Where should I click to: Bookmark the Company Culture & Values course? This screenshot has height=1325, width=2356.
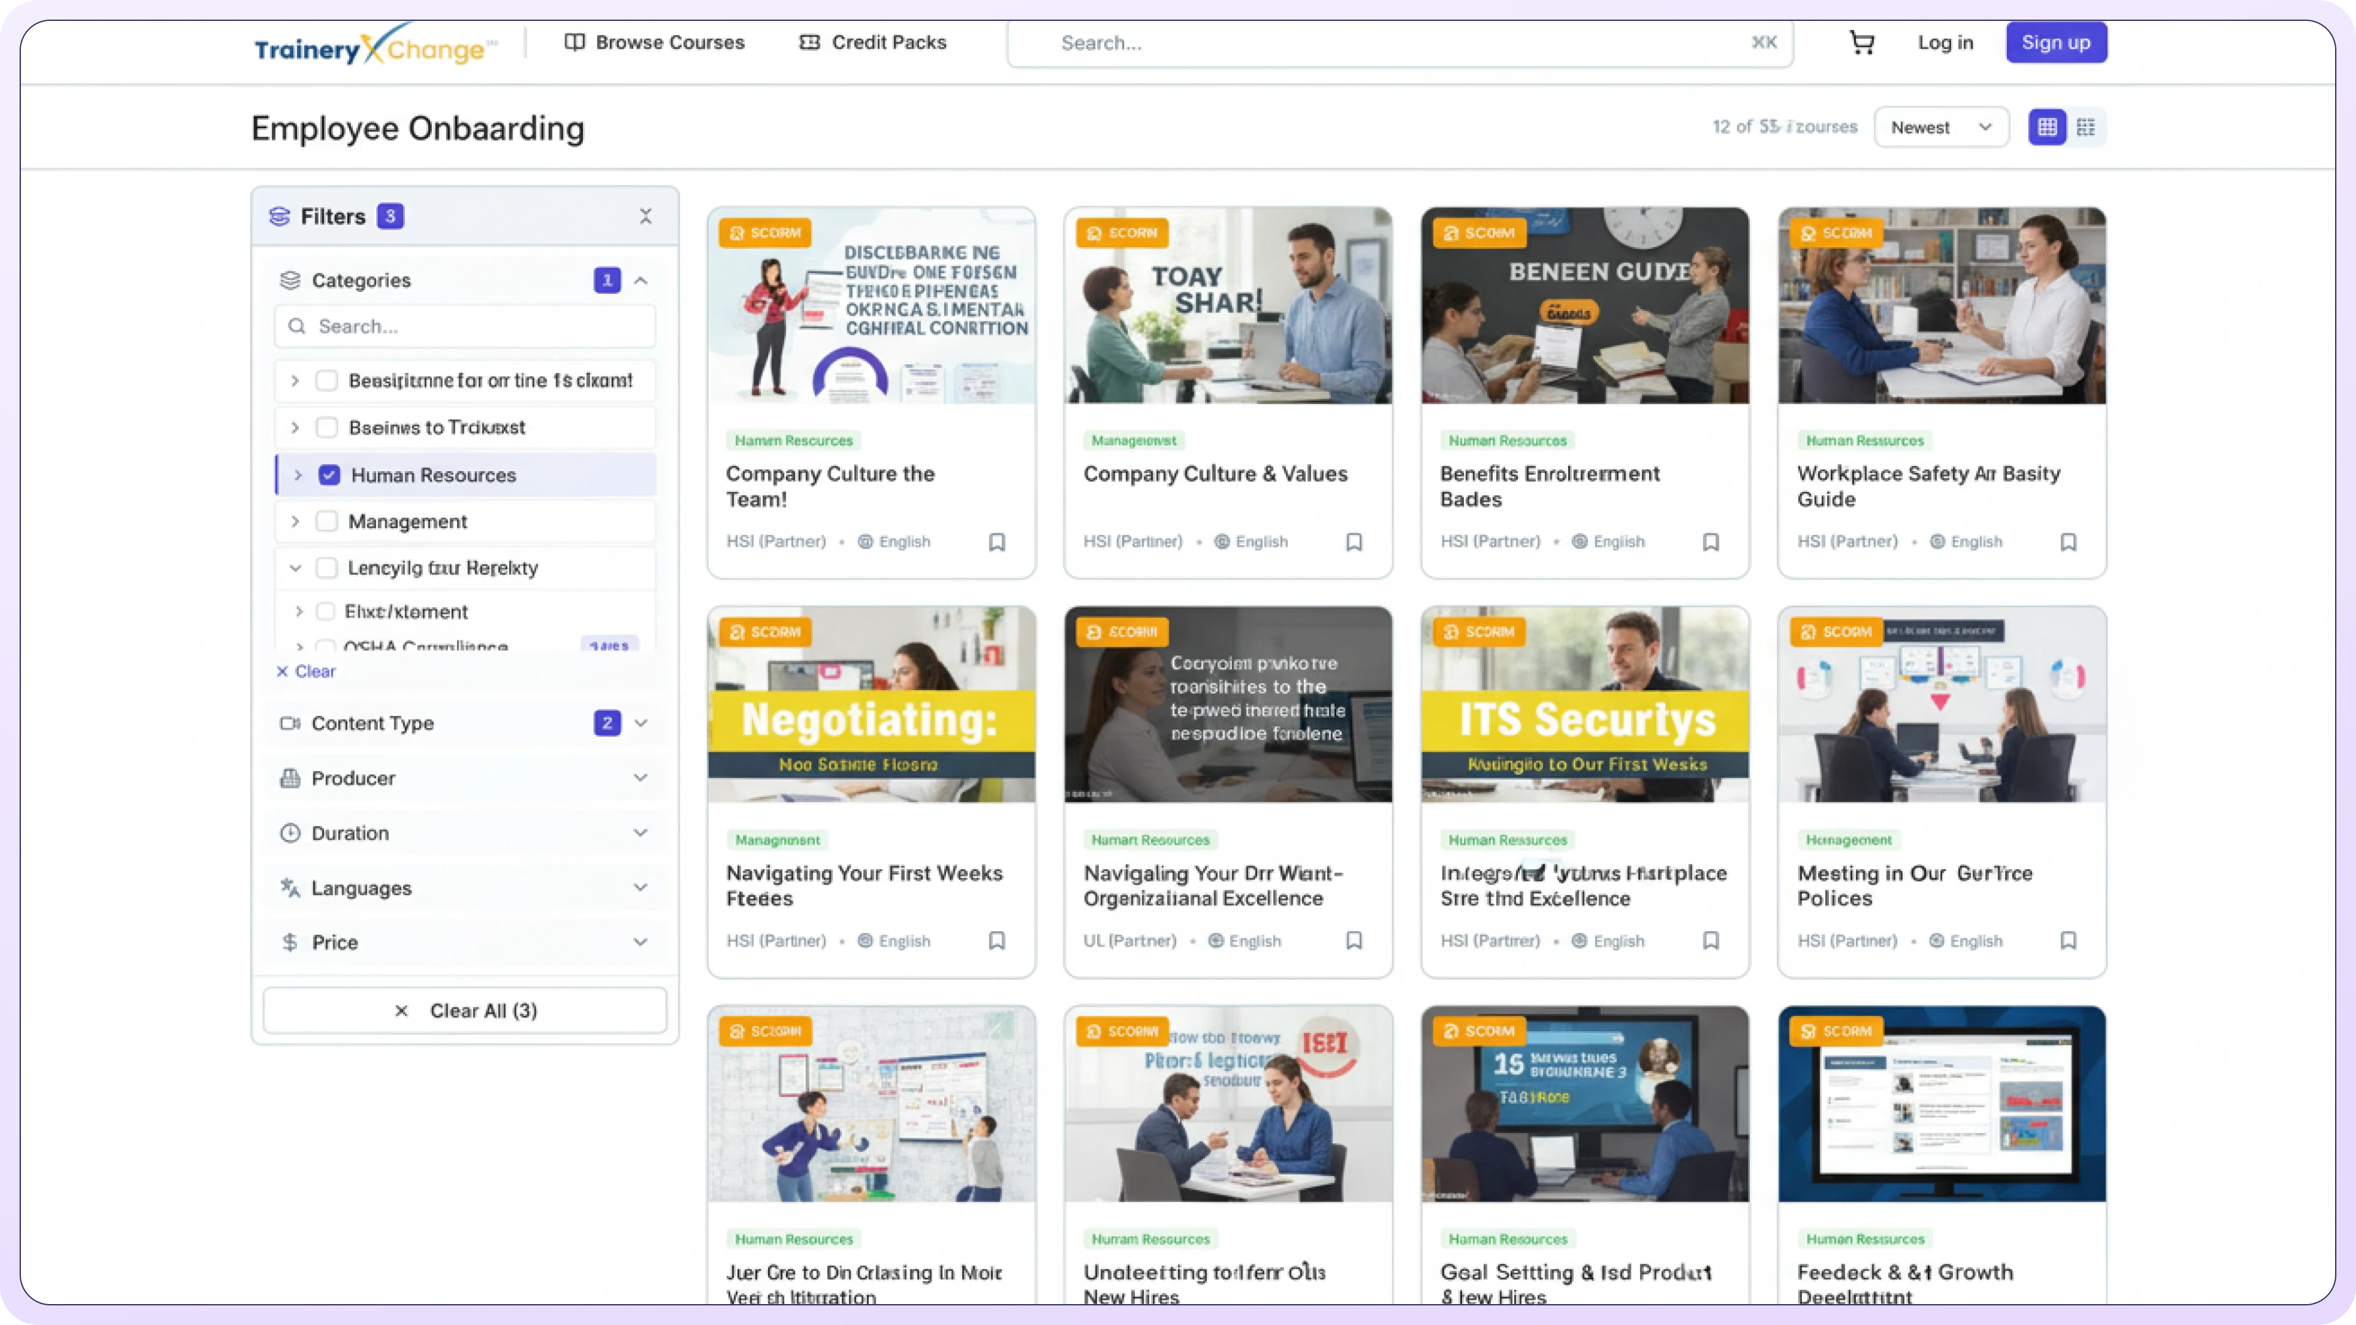point(1353,541)
